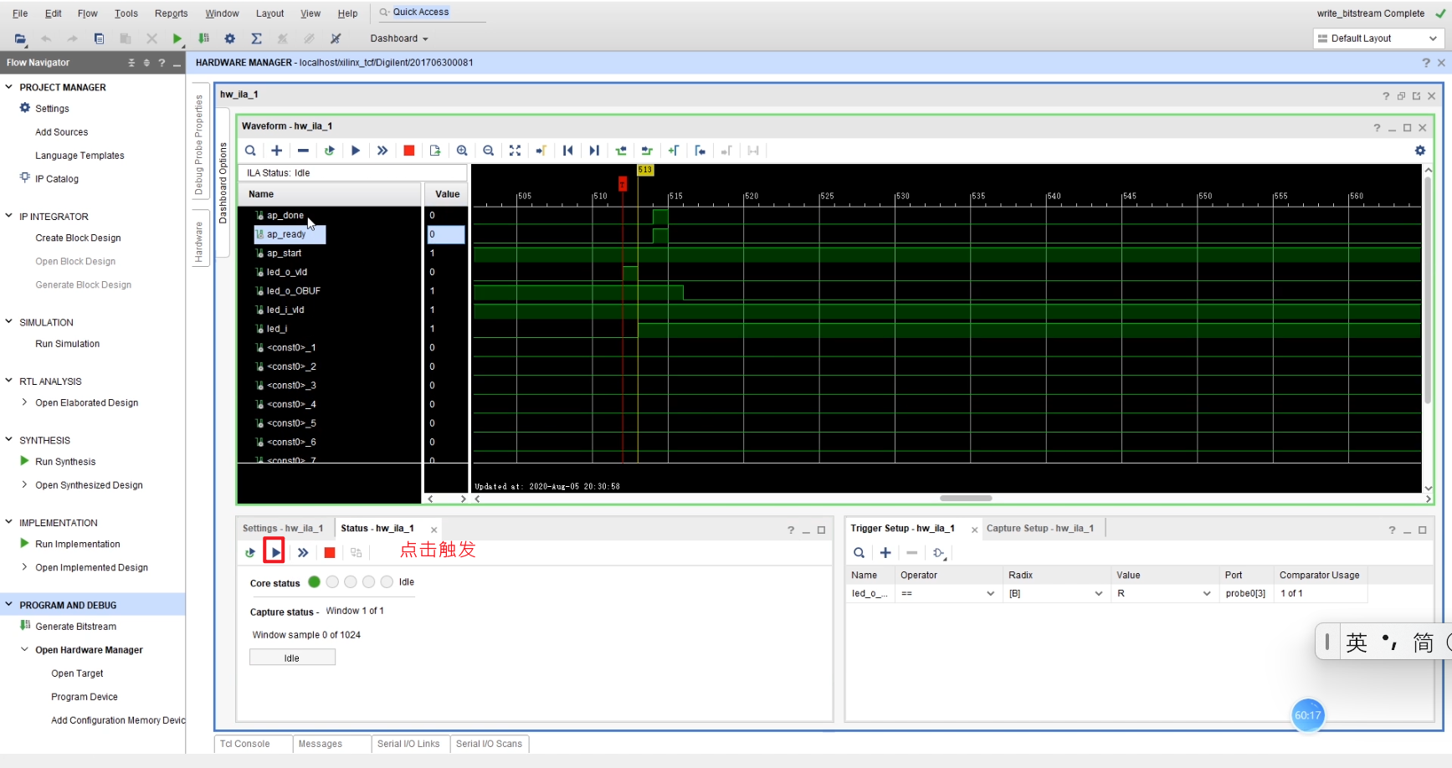
Task: Toggle auto re-trigger in Waveform toolbar
Action: [330, 151]
